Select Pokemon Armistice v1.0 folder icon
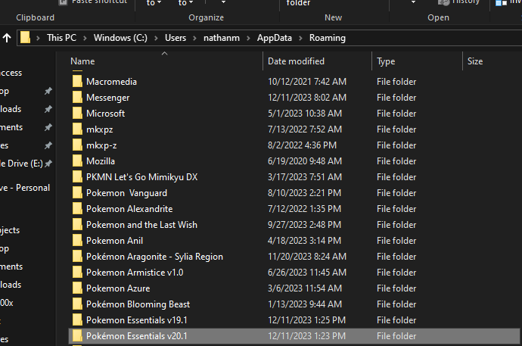Viewport: 522px width, 346px height. coord(77,273)
